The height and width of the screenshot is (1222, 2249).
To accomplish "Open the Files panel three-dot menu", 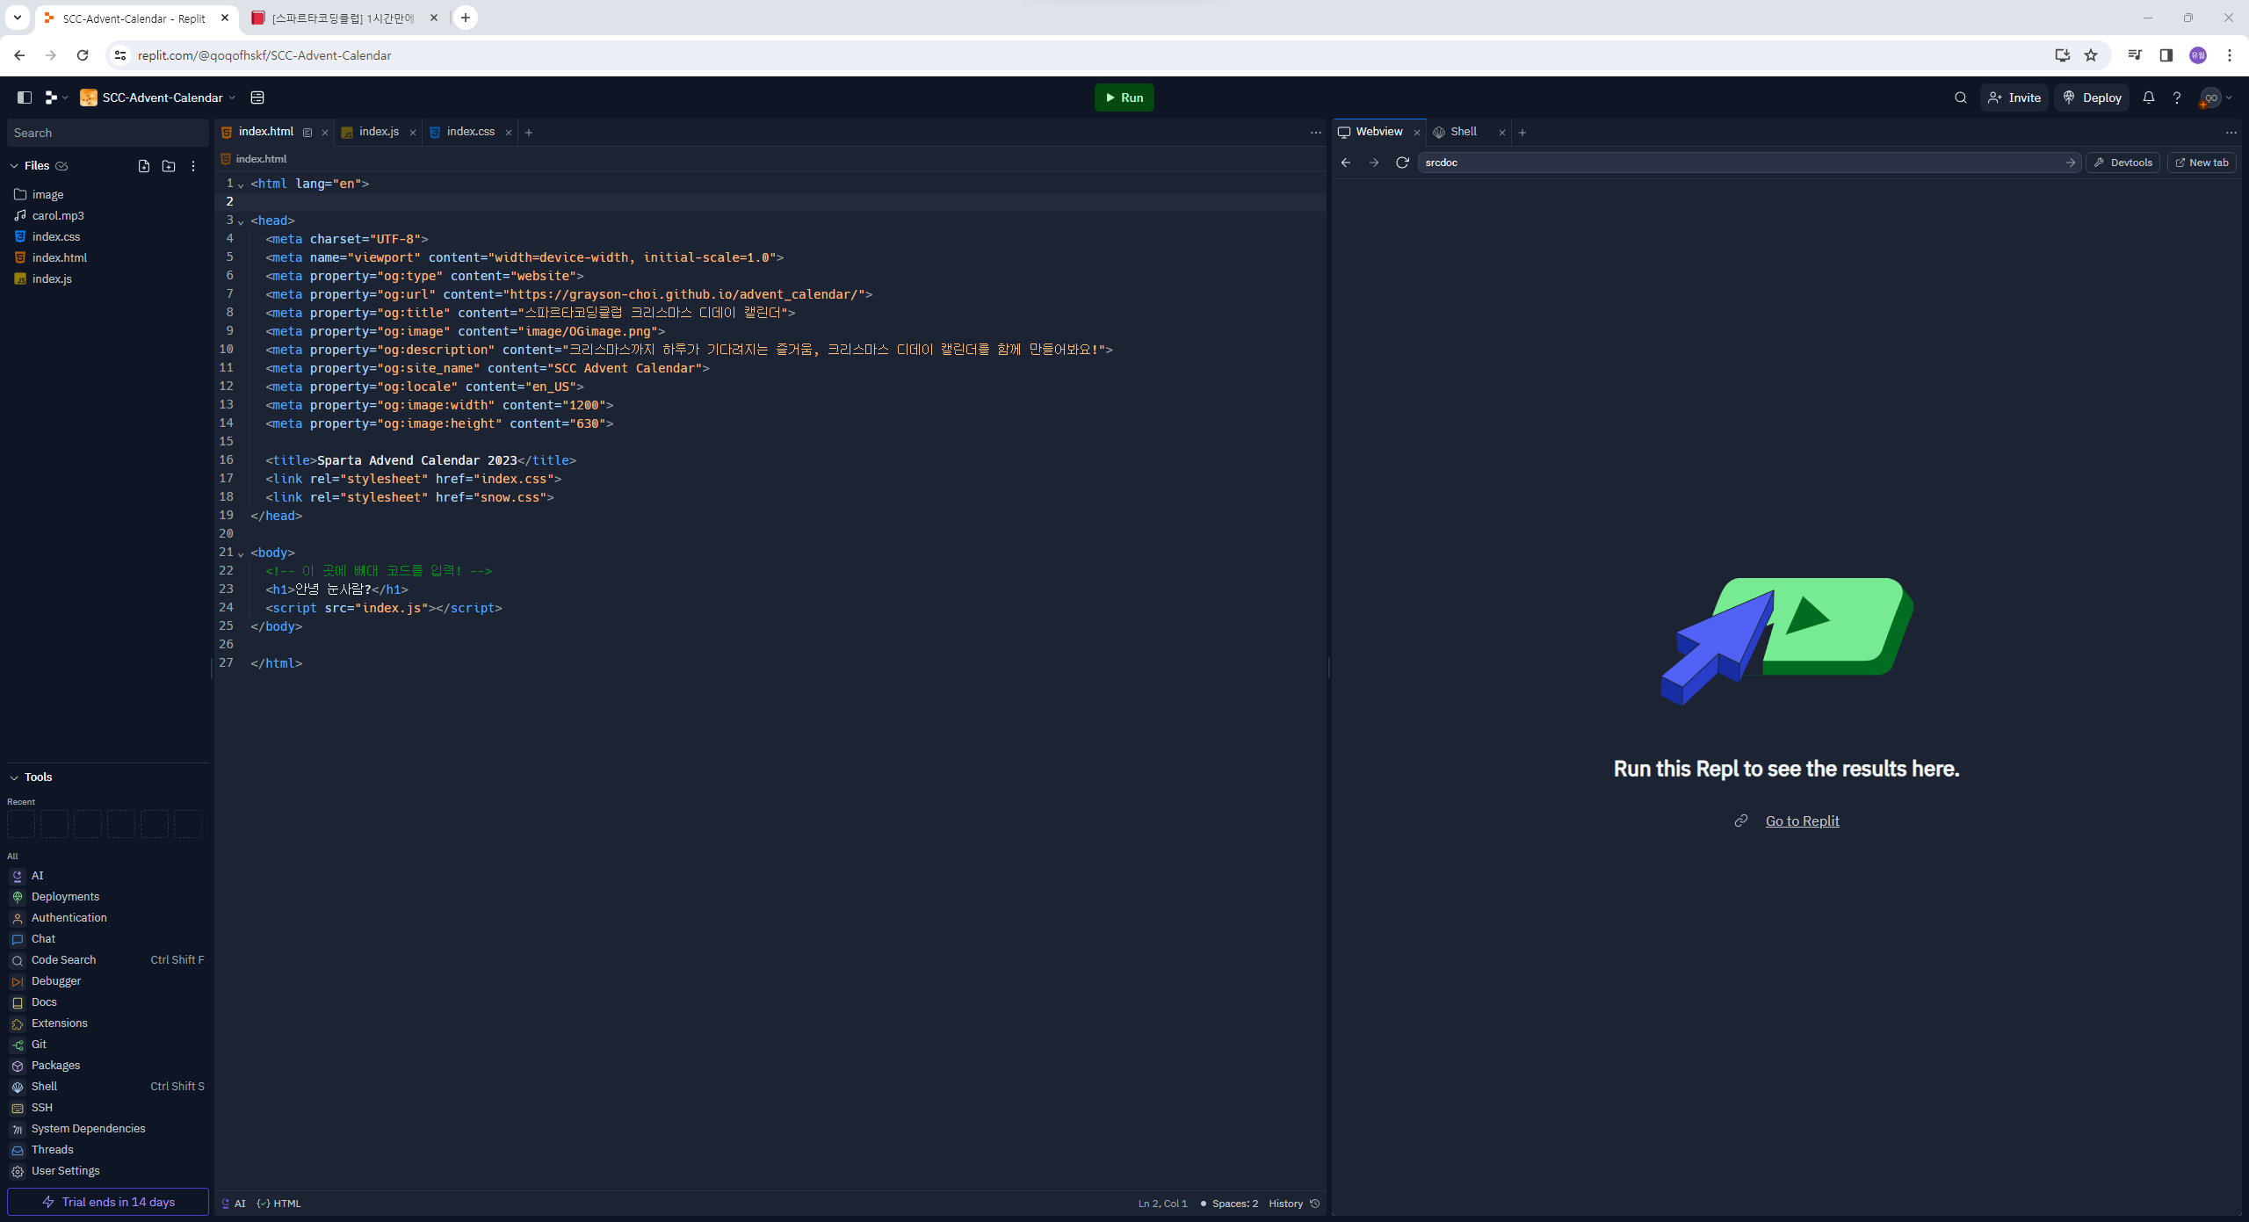I will coord(193,166).
